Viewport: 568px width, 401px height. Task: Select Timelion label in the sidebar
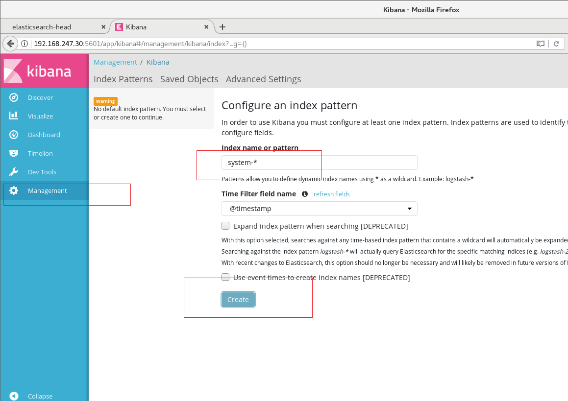(40, 153)
